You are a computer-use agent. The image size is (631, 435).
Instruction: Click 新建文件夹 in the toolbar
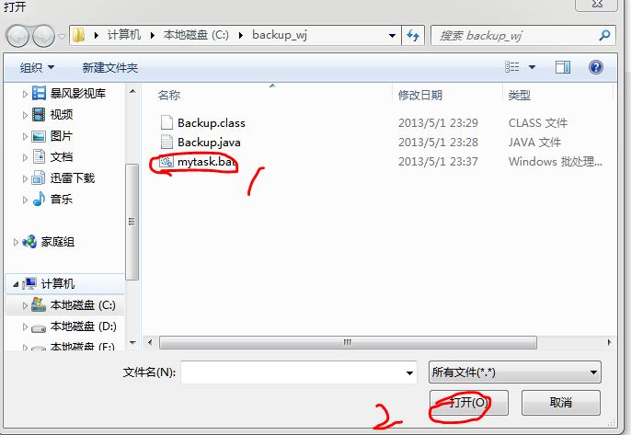click(x=109, y=68)
